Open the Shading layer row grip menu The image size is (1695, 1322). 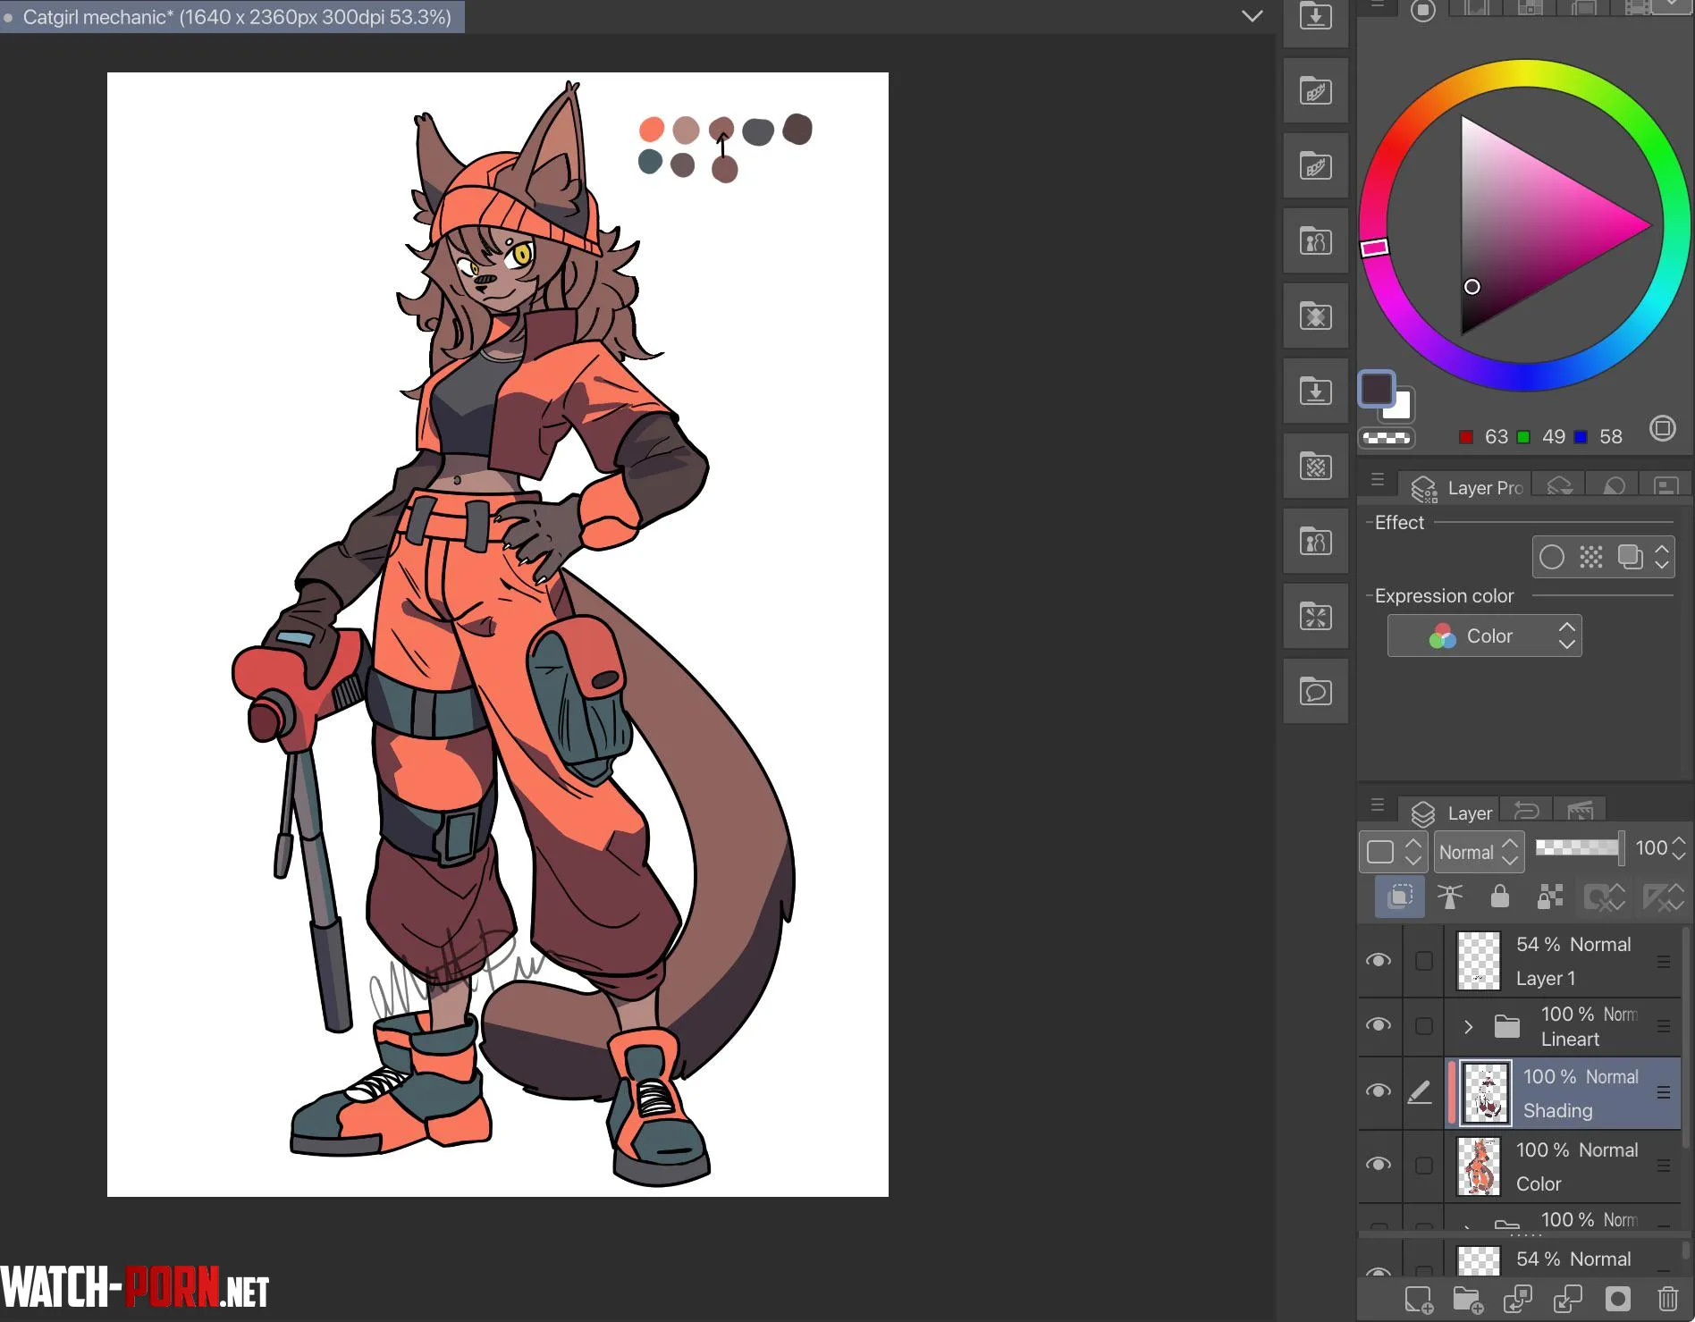click(x=1664, y=1092)
